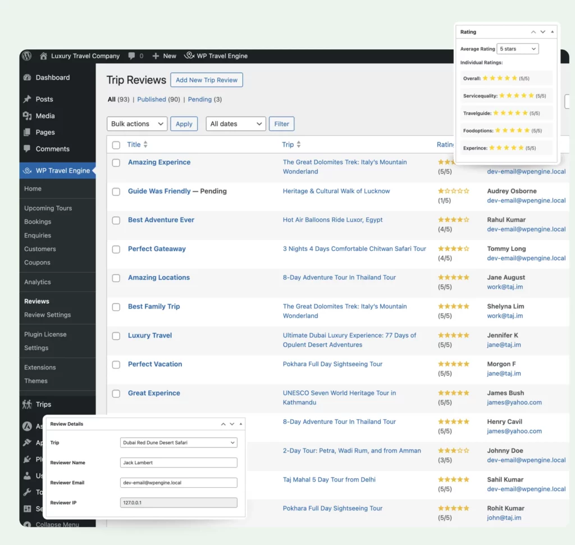
Task: Open Review Settings submenu item
Action: (x=48, y=315)
